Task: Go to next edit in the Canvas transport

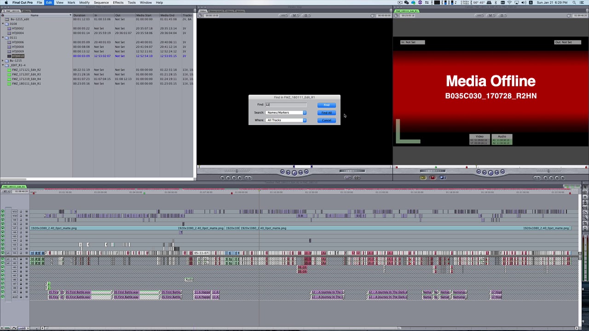Action: (502, 171)
